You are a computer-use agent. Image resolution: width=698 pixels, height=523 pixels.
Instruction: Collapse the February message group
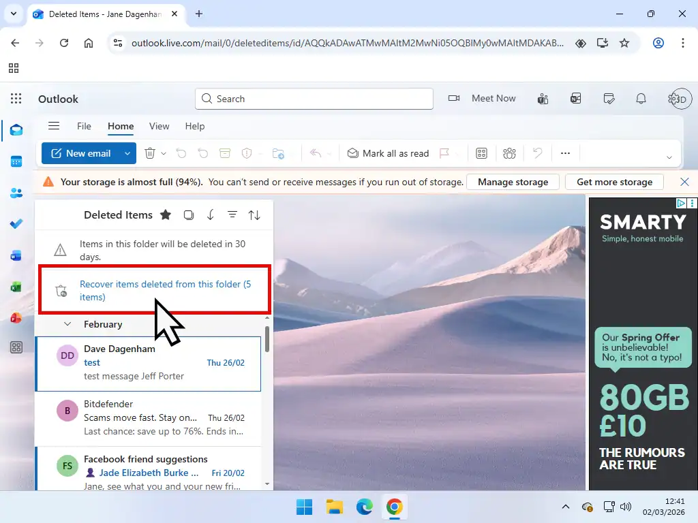[x=67, y=324]
